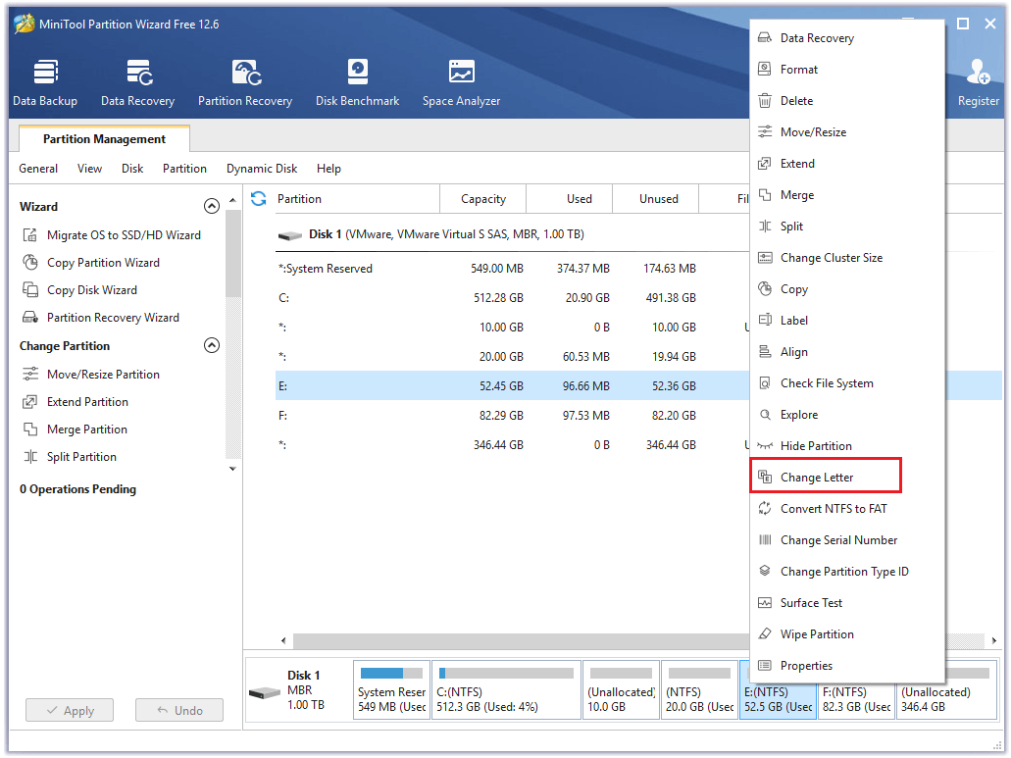Image resolution: width=1011 pixels, height=758 pixels.
Task: Select Change Partition Type ID option
Action: click(847, 572)
